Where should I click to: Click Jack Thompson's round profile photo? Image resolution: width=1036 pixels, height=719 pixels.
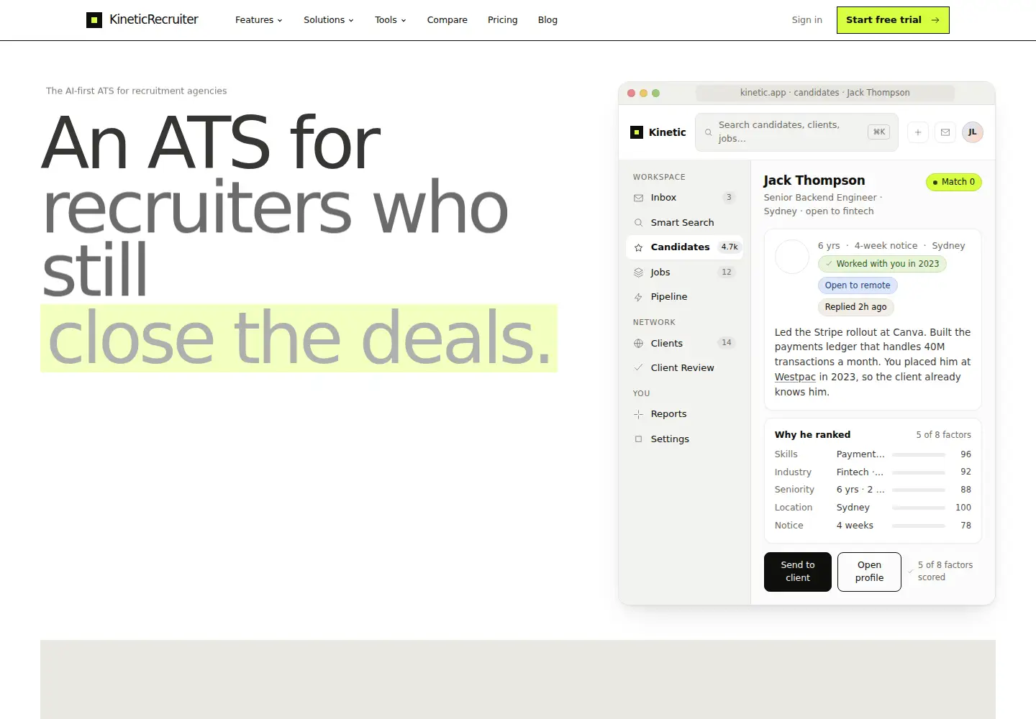pos(792,257)
